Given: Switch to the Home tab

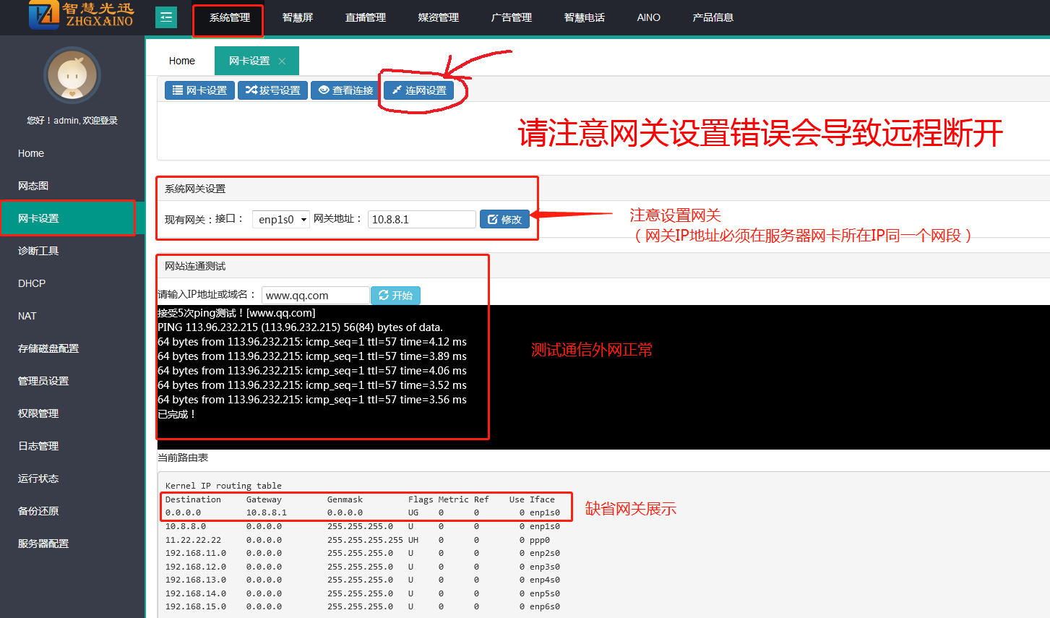Looking at the screenshot, I should tap(181, 61).
